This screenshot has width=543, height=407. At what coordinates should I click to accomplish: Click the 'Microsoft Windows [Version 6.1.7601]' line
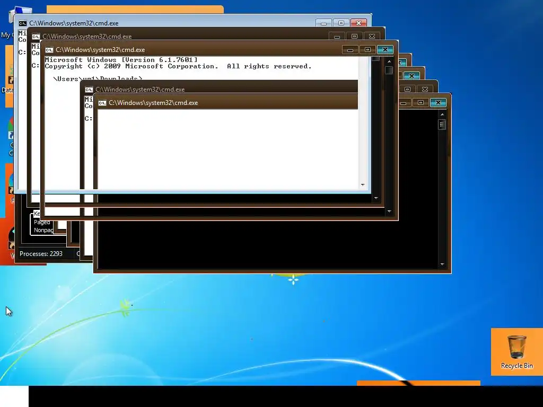coord(121,60)
